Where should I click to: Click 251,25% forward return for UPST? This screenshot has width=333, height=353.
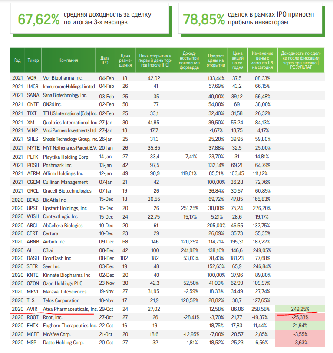click(x=190, y=208)
